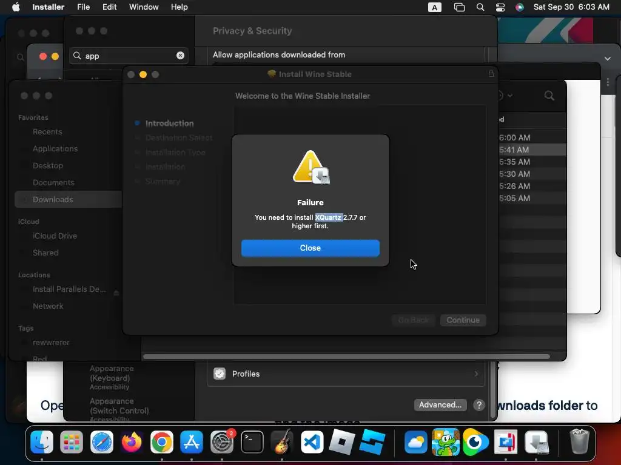Open the Profiles row in Privacy & Security

click(x=346, y=374)
